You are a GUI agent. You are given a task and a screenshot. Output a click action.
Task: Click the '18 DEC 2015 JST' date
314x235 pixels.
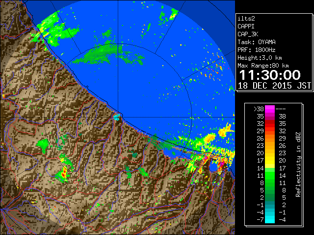(274, 86)
